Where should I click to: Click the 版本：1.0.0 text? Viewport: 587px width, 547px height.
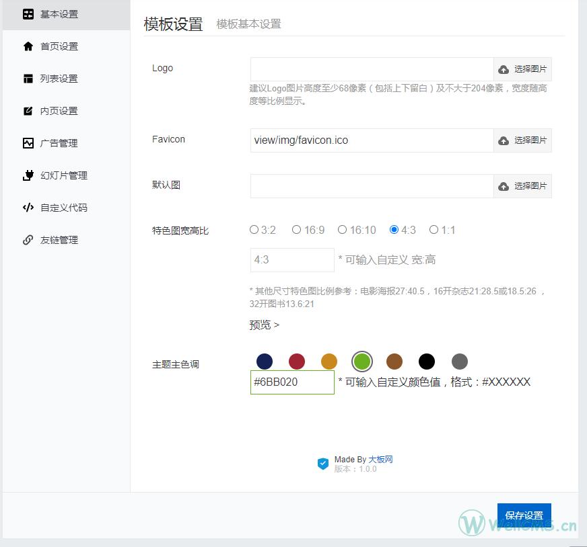(355, 469)
